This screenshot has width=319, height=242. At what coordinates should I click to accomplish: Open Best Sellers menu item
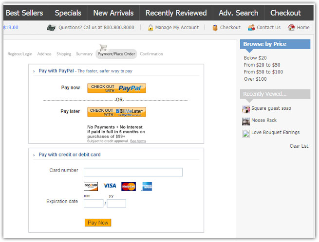[24, 13]
